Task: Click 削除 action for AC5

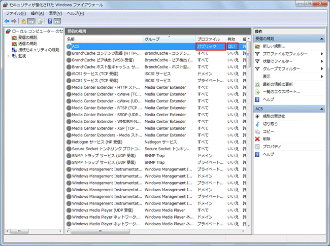Action: click(267, 139)
